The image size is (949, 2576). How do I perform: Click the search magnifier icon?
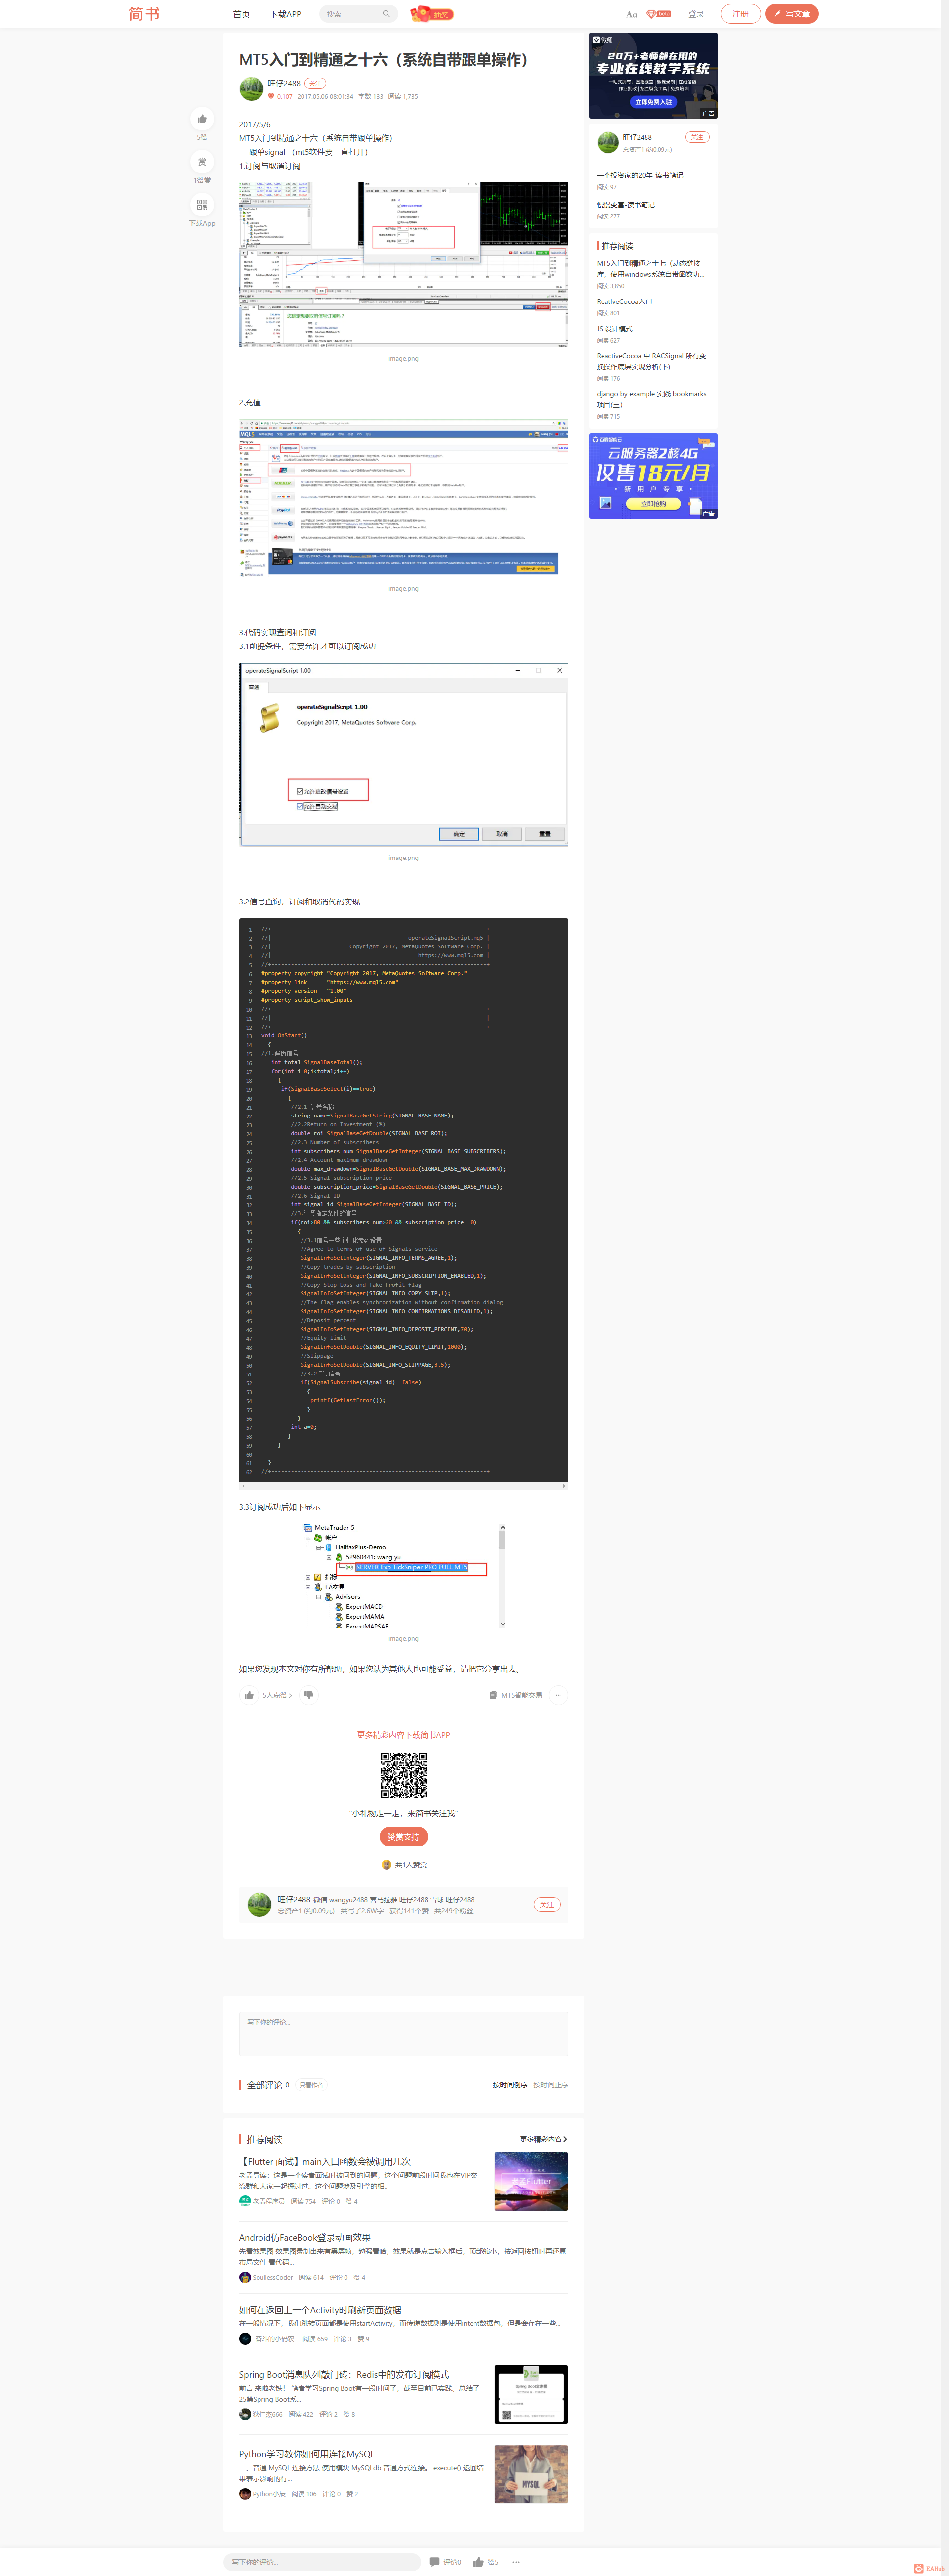(386, 14)
